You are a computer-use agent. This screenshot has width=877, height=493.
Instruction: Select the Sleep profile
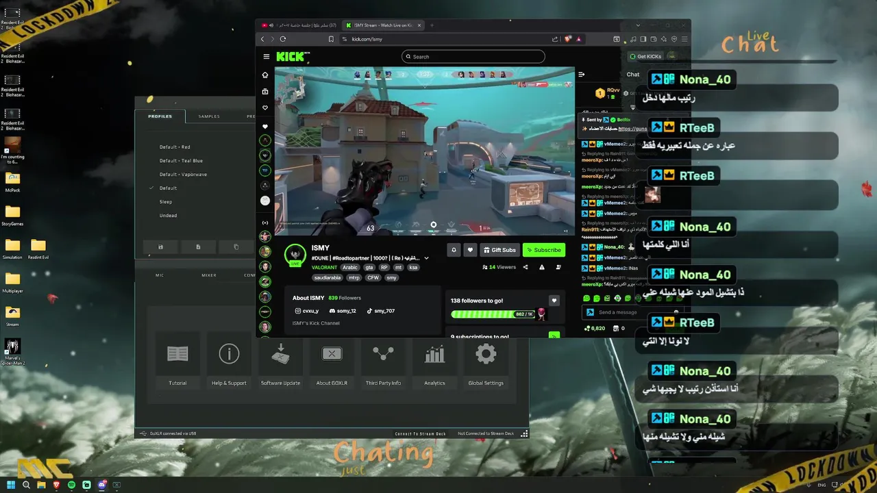pyautogui.click(x=166, y=202)
